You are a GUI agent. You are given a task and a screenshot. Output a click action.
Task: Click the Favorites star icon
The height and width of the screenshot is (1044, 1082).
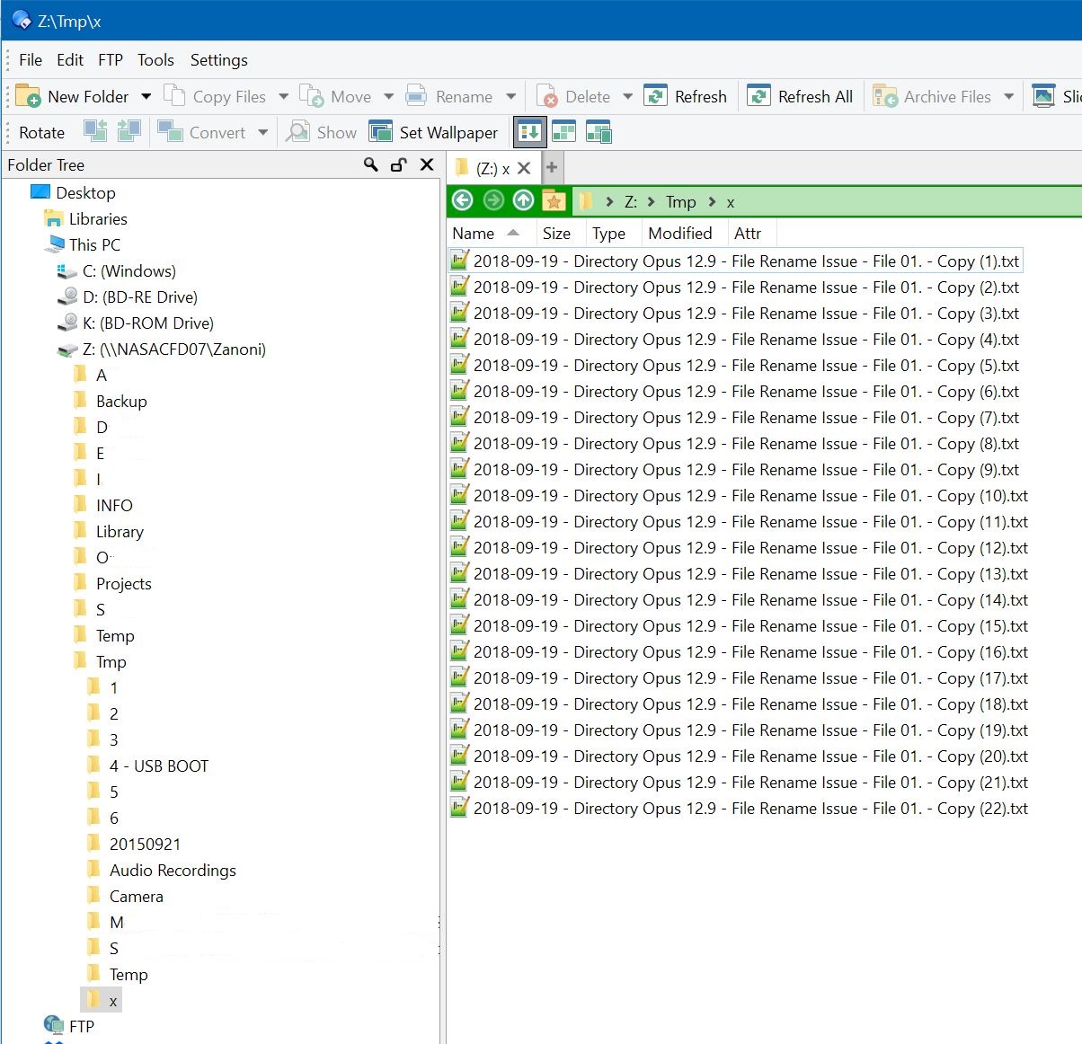tap(554, 201)
